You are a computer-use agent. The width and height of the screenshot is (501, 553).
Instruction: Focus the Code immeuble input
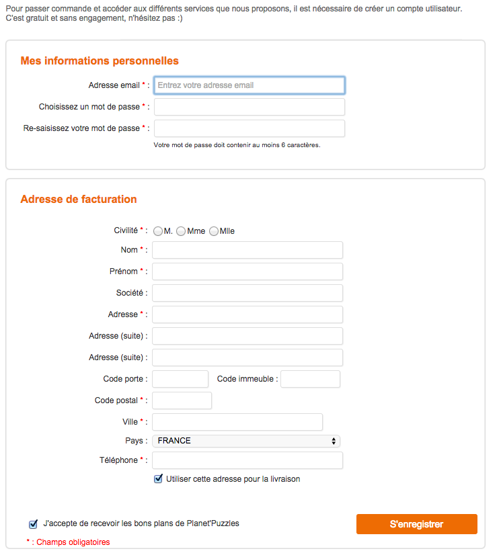click(x=310, y=379)
